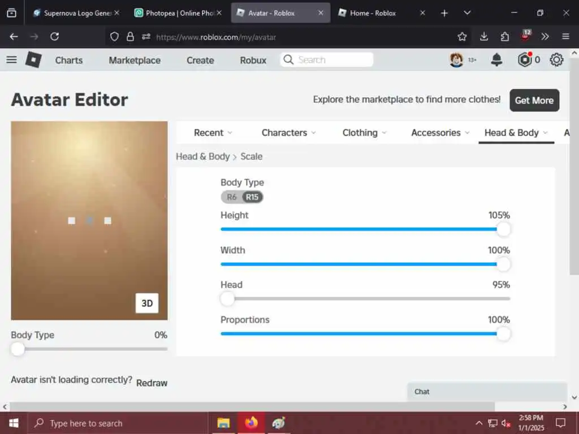Open the Roblox hamburger navigation menu
This screenshot has height=434, width=579.
(11, 60)
